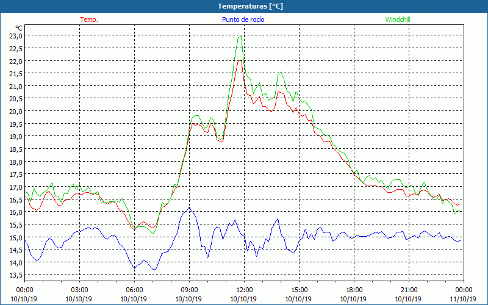Click the '06:00' time axis label
This screenshot has height=305, width=488.
tap(134, 290)
